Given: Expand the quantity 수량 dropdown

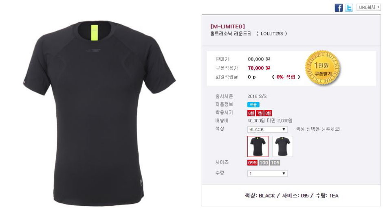Looking at the screenshot, I should coord(267,174).
